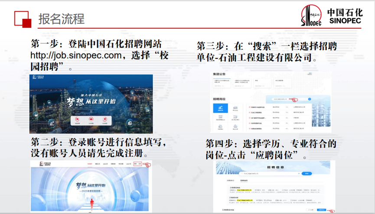Click the first red circle icon on homepage banner

coord(78,119)
